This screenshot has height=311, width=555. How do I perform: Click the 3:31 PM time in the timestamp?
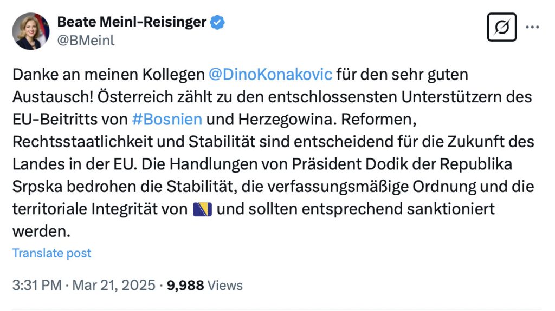[37, 284]
